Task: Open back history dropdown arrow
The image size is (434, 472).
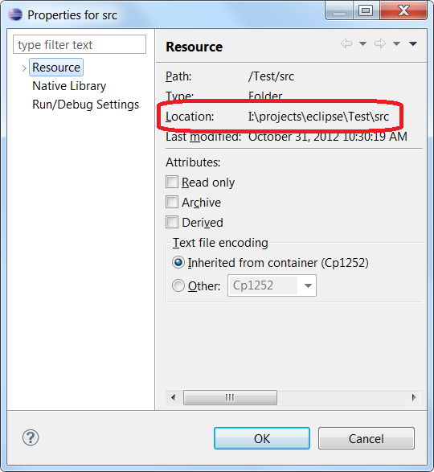Action: 363,44
